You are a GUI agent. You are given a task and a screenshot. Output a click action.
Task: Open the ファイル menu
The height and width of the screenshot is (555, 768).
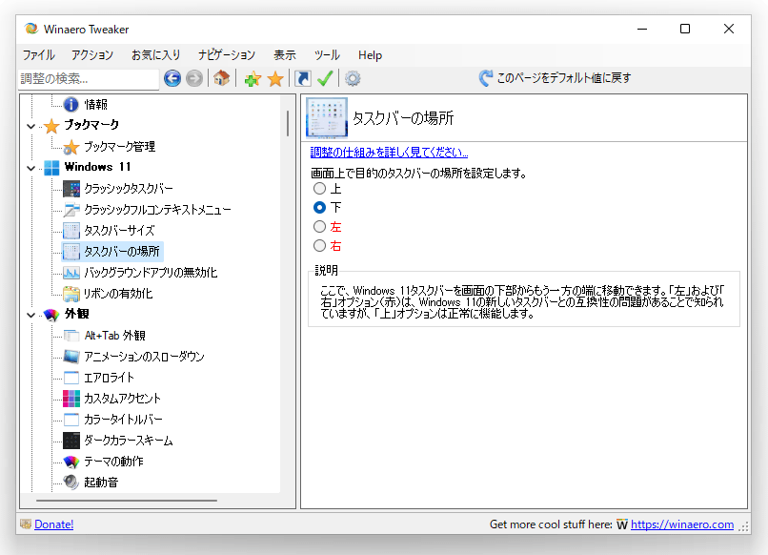point(39,55)
